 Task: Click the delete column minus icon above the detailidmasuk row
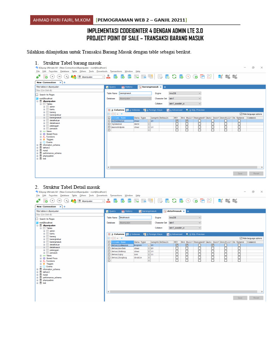[x=113, y=238]
